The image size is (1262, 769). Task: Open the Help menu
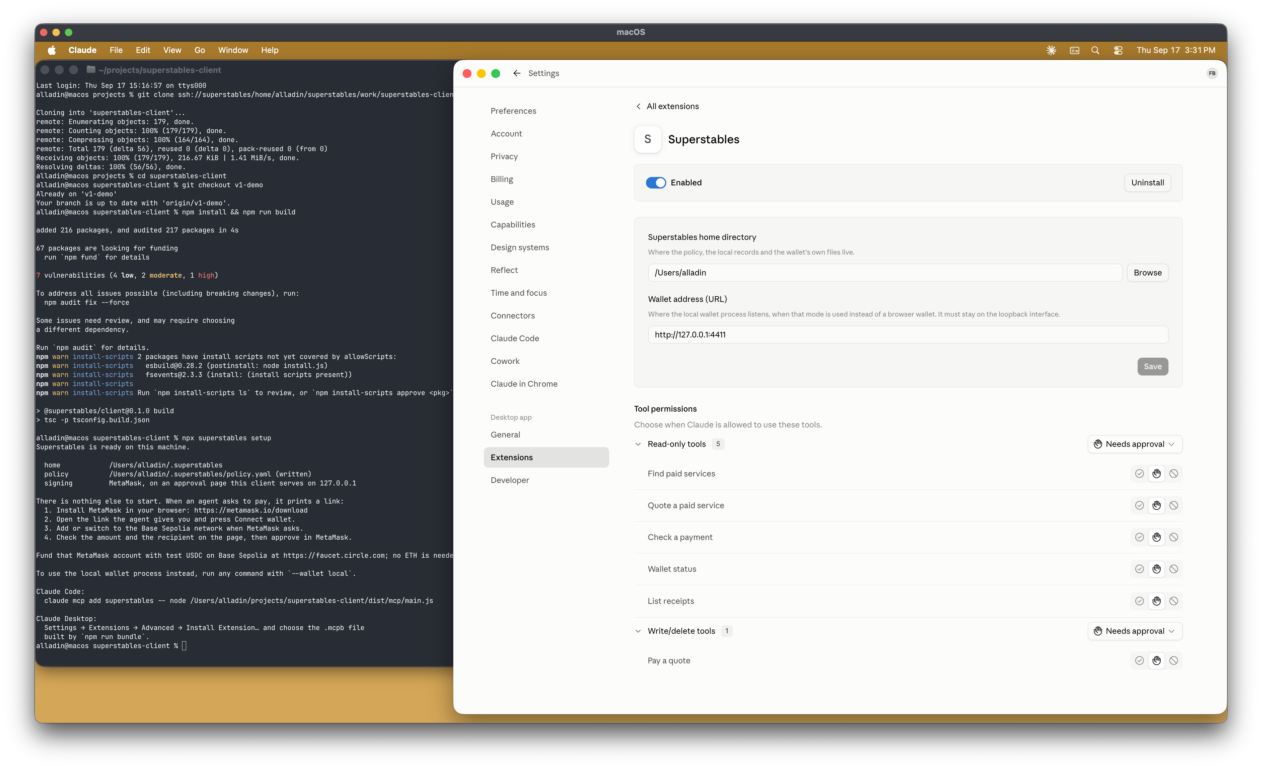point(270,50)
